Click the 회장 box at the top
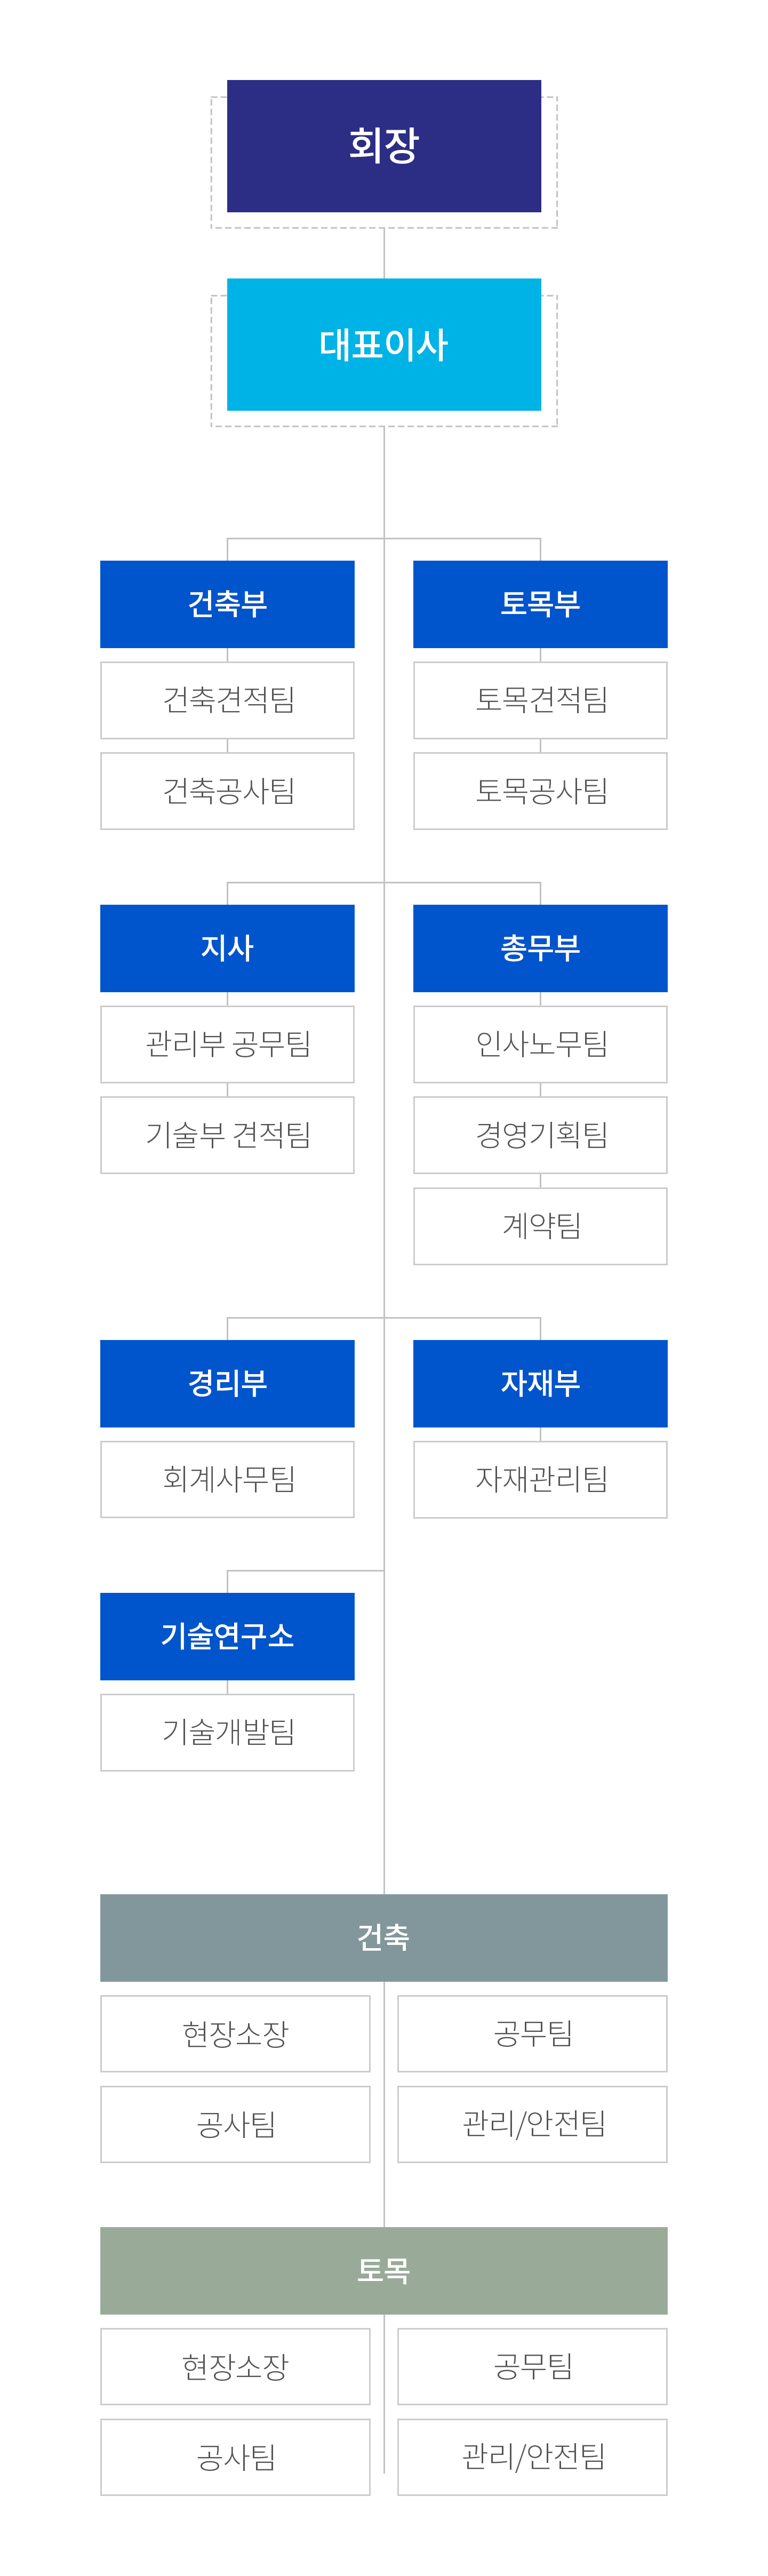The width and height of the screenshot is (768, 2576). coord(384,146)
